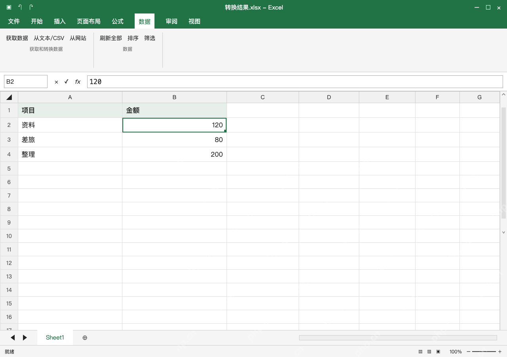Select column header C
The width and height of the screenshot is (507, 357).
pos(263,97)
